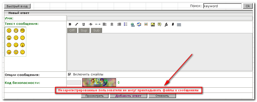Insert a formula with the fx icon
Viewport: 257px width, 102px height.
pyautogui.click(x=166, y=25)
